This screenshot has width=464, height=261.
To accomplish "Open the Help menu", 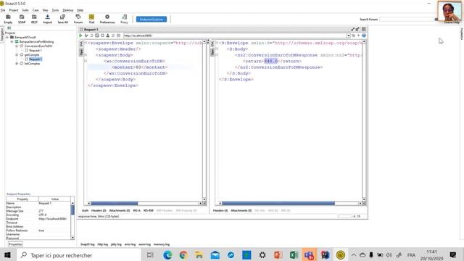I will coord(80,10).
